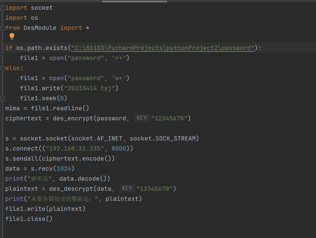Click the 'import os' line
This screenshot has width=316, height=238.
coord(22,18)
